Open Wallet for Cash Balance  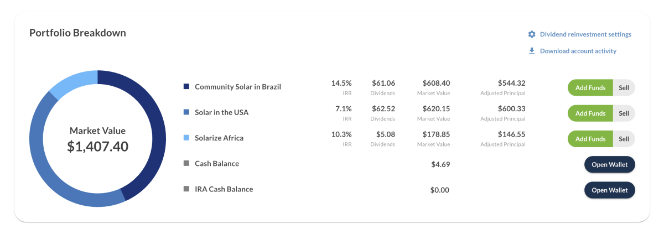[609, 164]
